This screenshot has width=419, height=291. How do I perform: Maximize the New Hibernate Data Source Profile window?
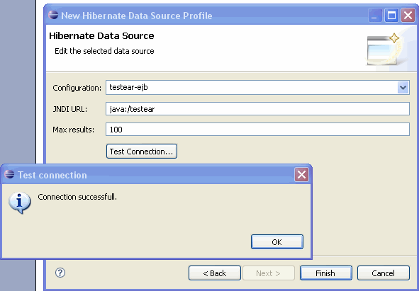391,15
